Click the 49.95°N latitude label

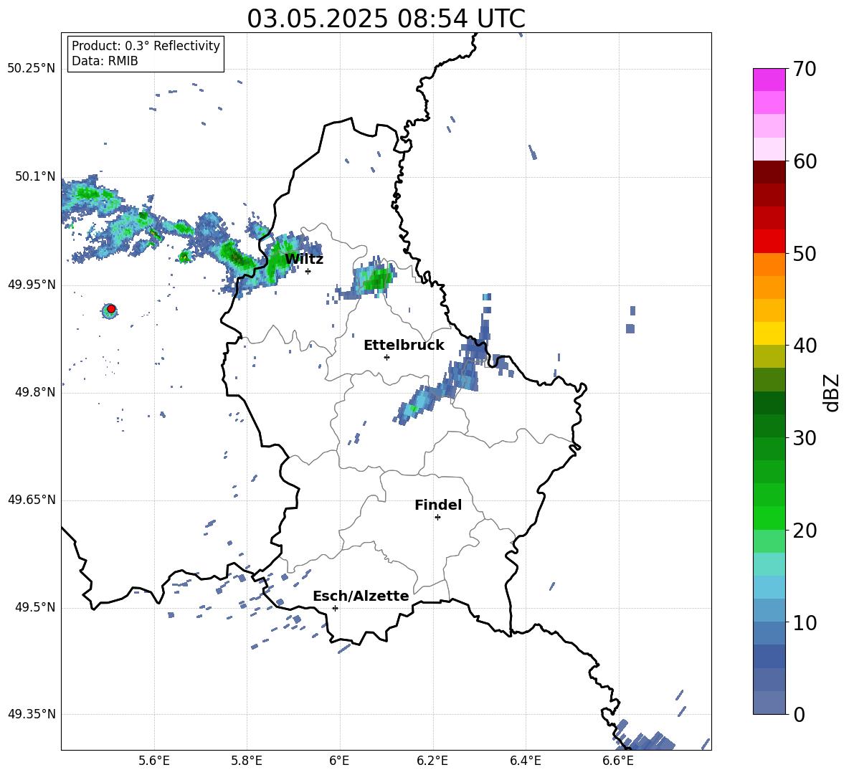coord(32,285)
